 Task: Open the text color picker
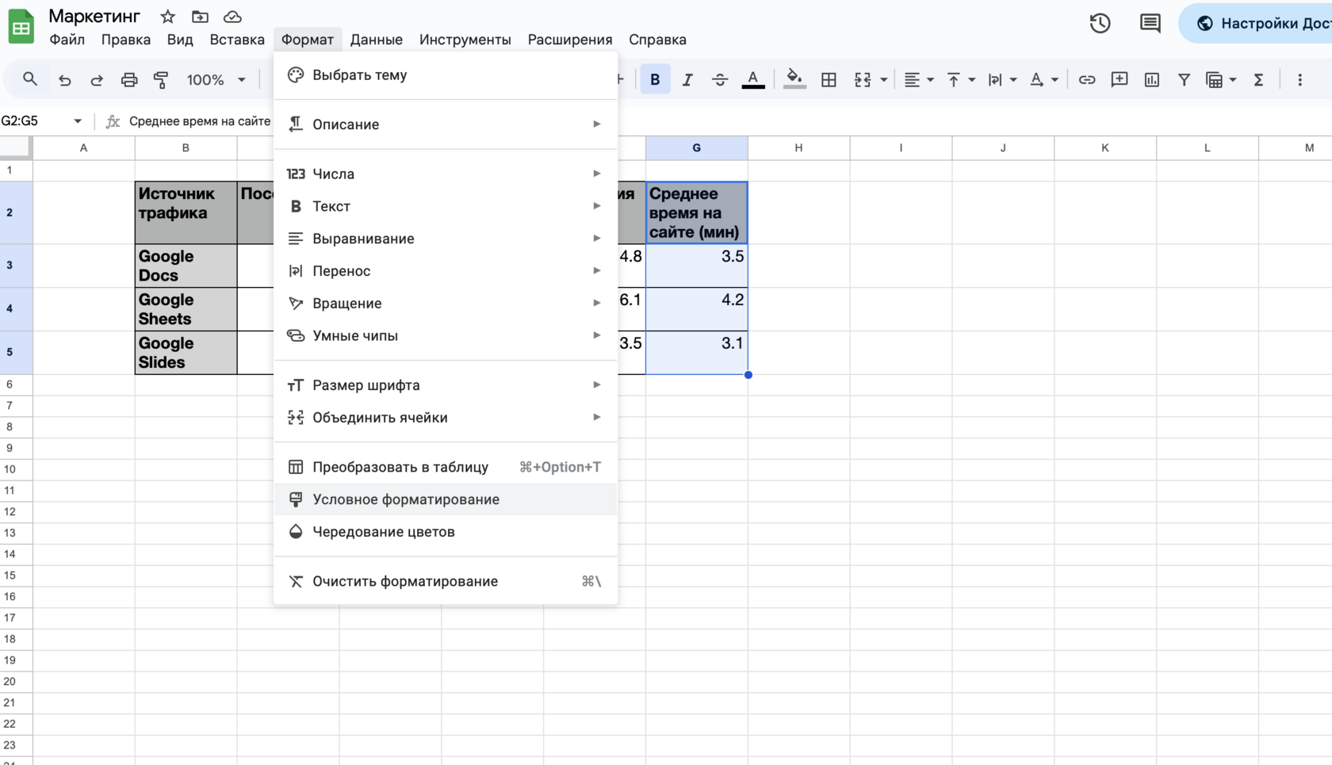point(753,79)
